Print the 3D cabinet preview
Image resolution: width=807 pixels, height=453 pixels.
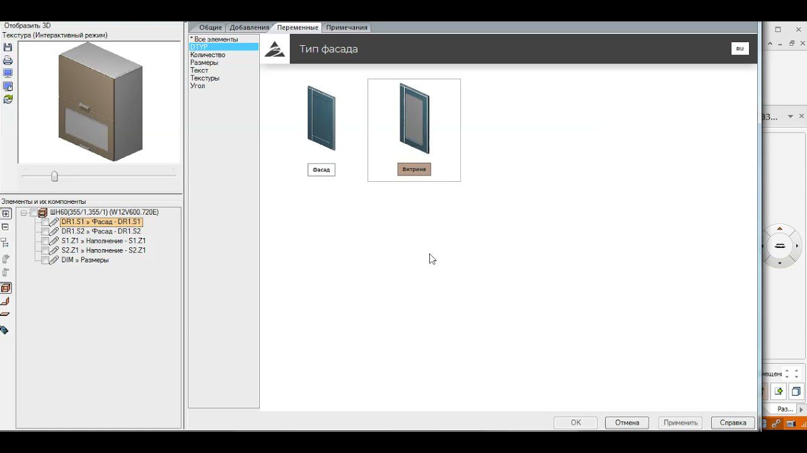coord(8,60)
